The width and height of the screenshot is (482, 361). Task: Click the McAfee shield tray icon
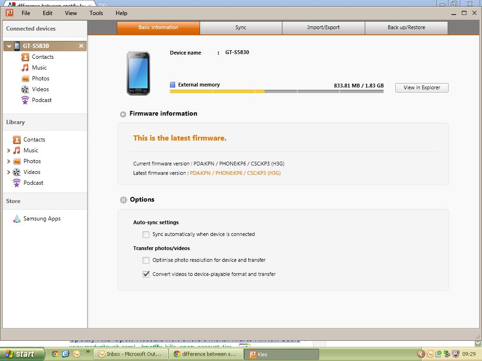(x=456, y=354)
